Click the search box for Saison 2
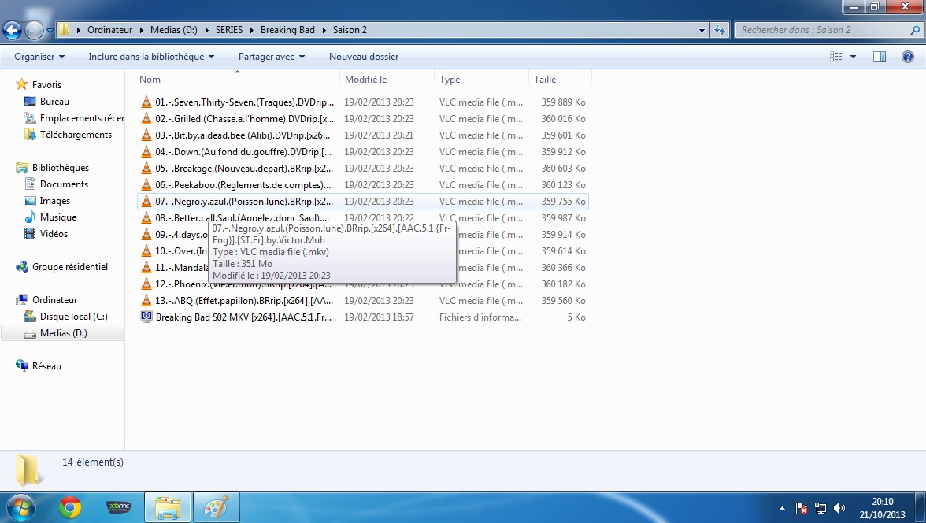Viewport: 926px width, 523px height. [x=824, y=30]
